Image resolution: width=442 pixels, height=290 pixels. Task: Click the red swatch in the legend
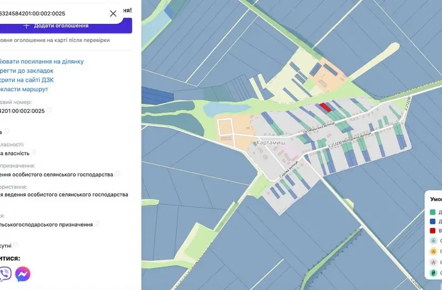tap(433, 231)
